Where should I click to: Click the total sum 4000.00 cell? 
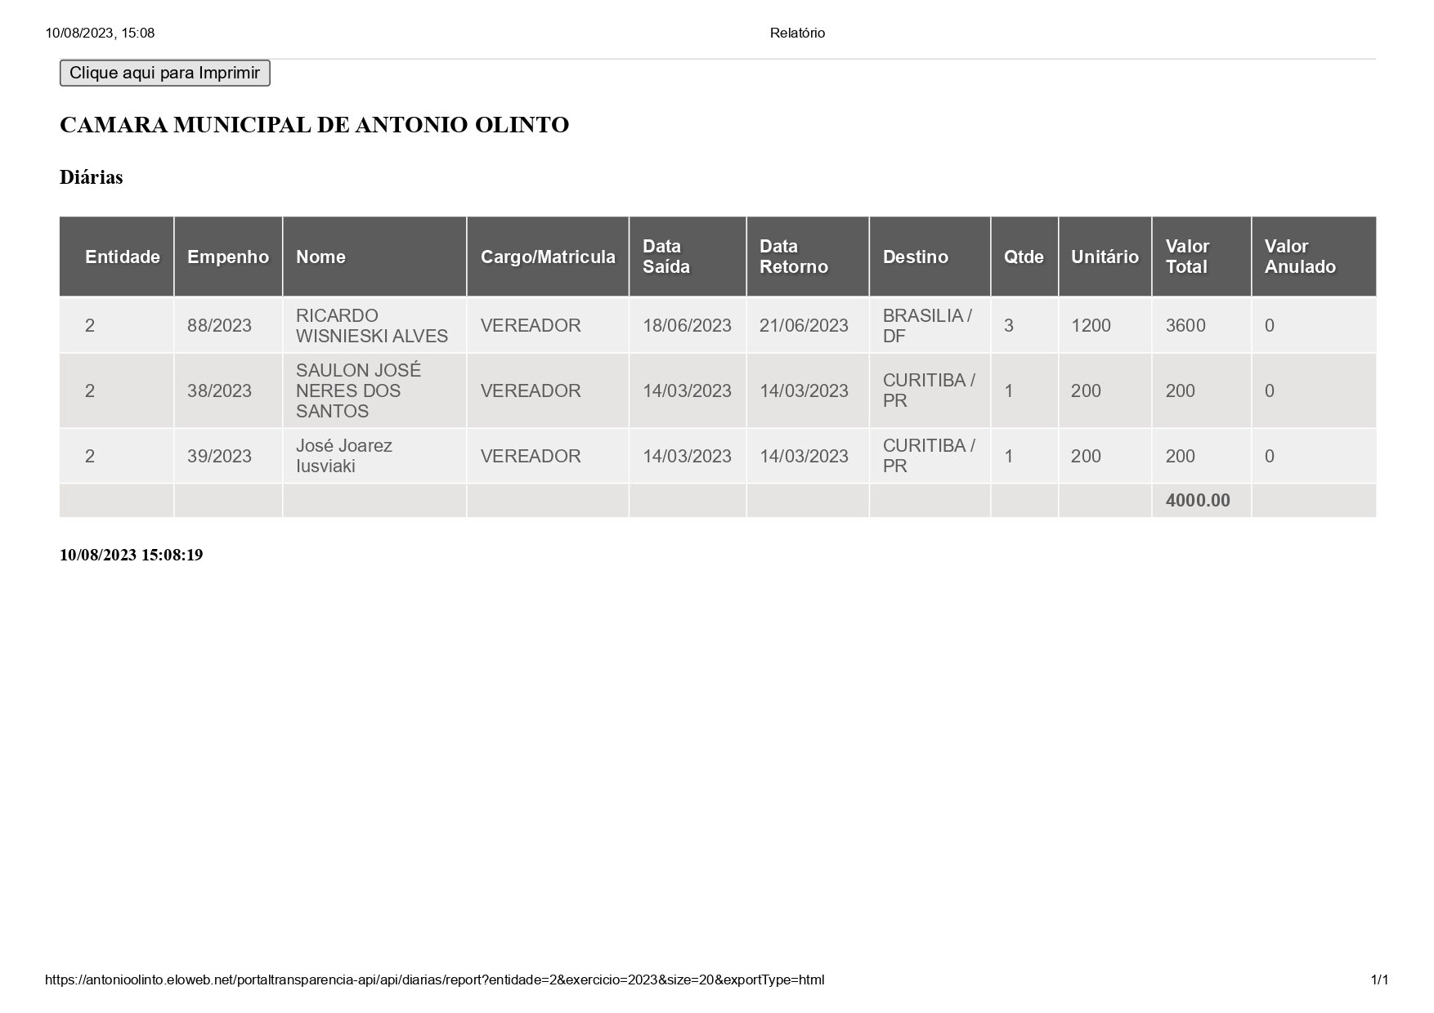tap(1197, 500)
